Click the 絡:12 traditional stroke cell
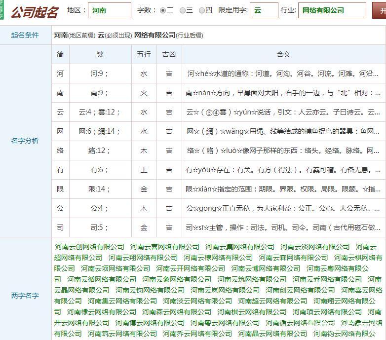The image size is (386, 340). pos(100,151)
